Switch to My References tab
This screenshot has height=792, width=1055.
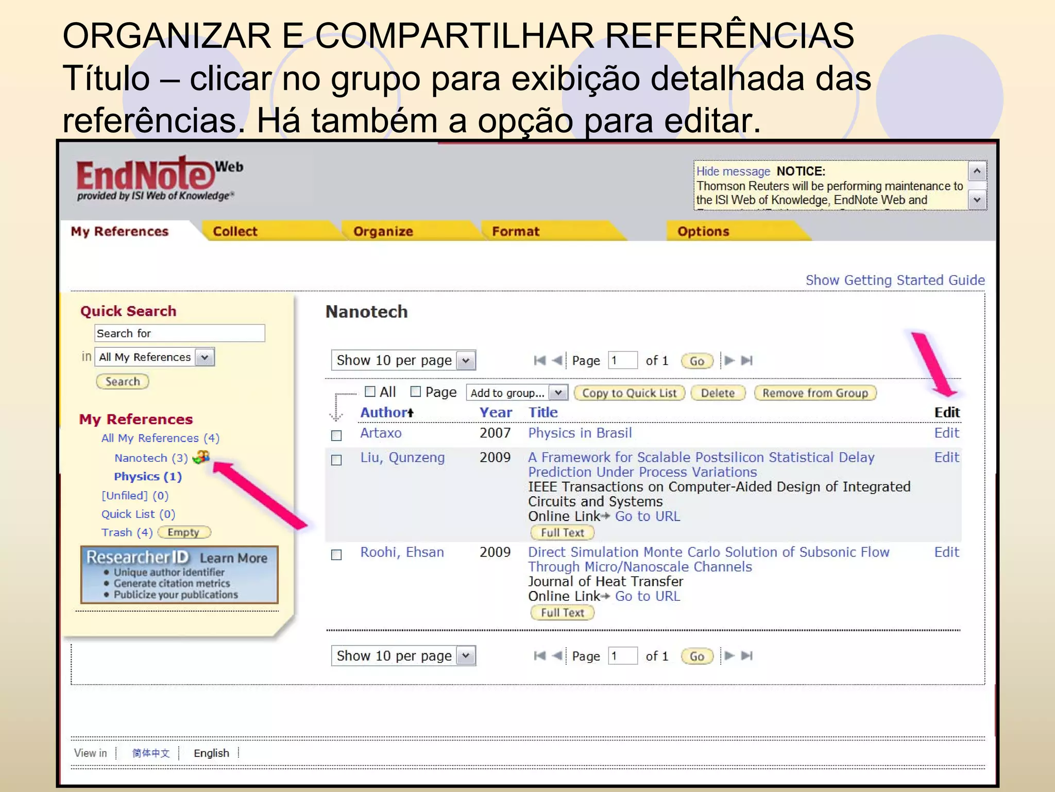click(120, 231)
